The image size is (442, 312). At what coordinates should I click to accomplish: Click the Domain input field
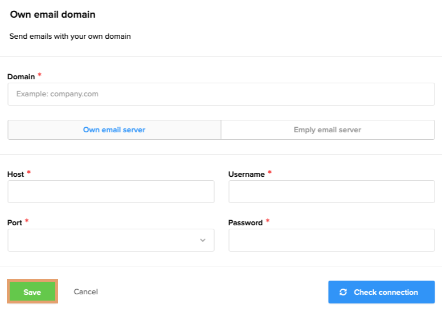[221, 94]
